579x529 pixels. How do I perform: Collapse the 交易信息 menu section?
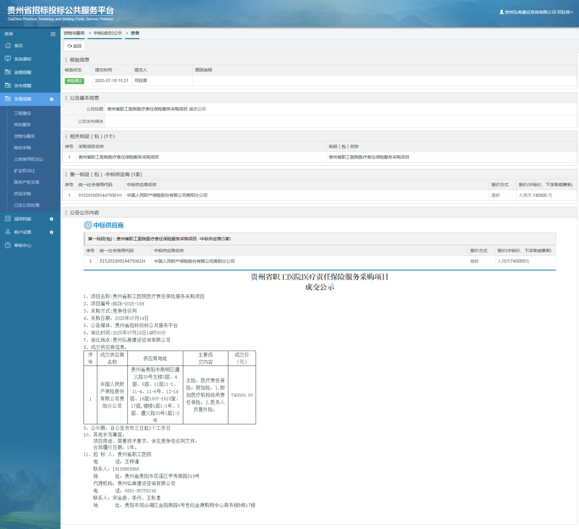(x=52, y=99)
